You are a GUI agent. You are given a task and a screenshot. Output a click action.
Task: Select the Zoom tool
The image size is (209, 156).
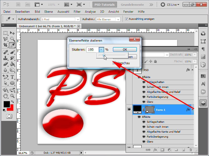tap(12, 96)
